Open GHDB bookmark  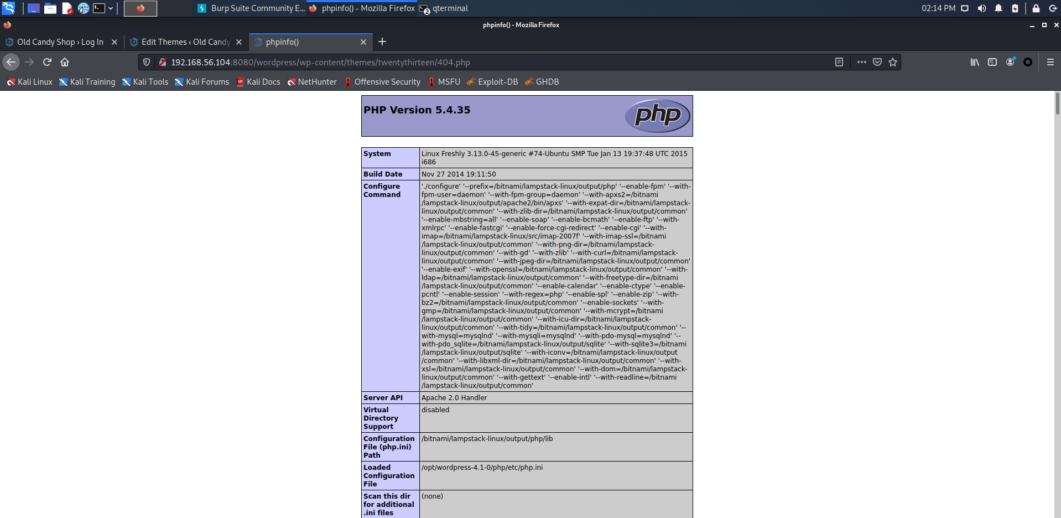point(542,82)
